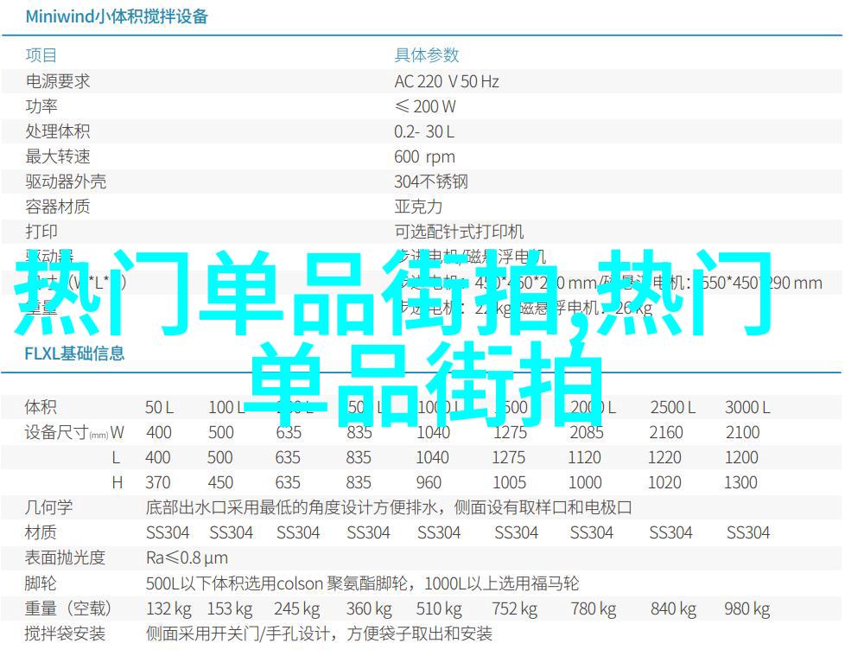
Task: Select the 脚轮 caster description text
Action: point(362,583)
